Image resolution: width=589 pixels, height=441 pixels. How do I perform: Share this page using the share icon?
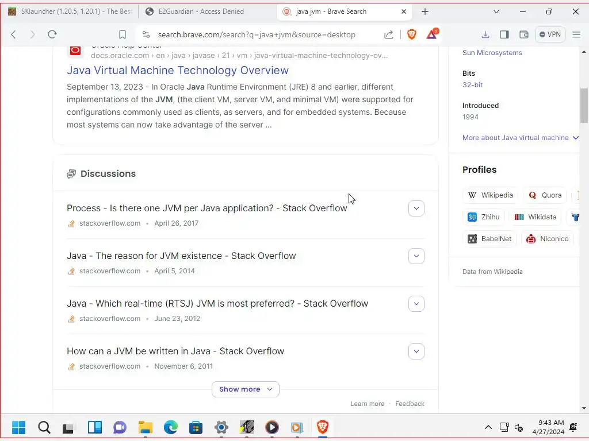pyautogui.click(x=389, y=34)
